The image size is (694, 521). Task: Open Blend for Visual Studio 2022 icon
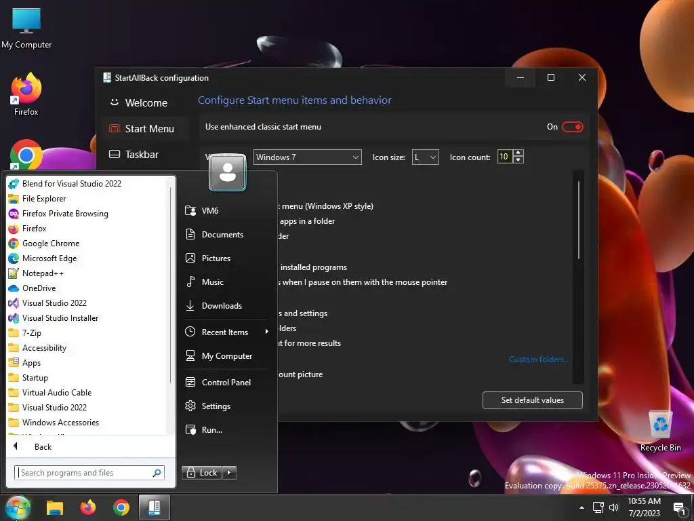point(14,183)
